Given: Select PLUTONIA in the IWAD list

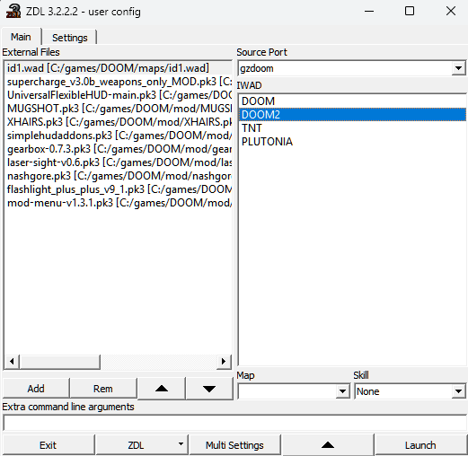Looking at the screenshot, I should [352, 142].
